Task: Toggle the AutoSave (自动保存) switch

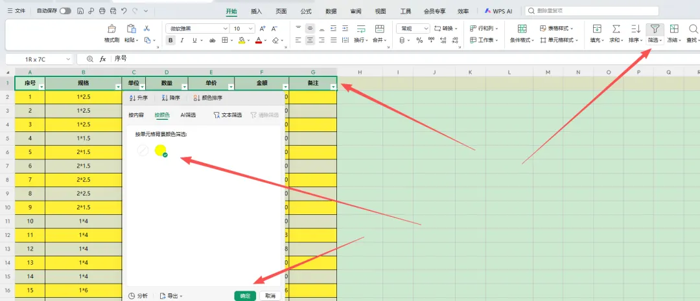Action: [x=65, y=11]
